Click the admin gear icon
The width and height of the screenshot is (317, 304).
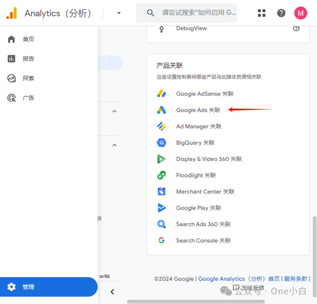[x=11, y=287]
